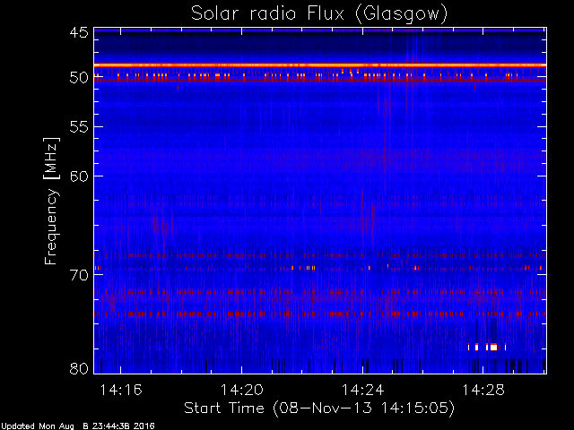Click the time tick label '14:16'
The width and height of the screenshot is (574, 430).
point(121,390)
